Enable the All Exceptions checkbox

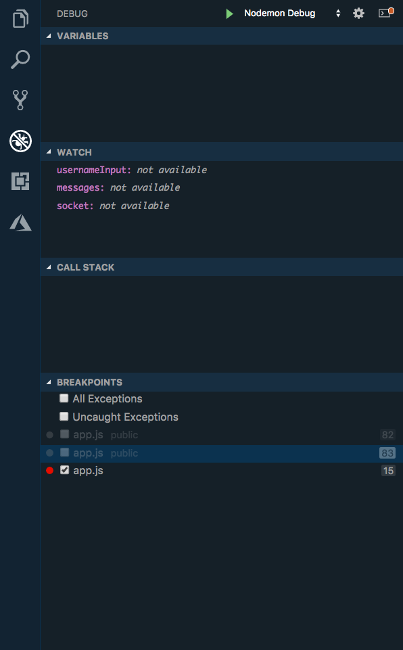click(64, 398)
